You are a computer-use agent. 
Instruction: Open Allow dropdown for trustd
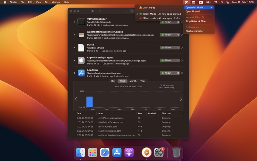pyautogui.click(x=170, y=48)
